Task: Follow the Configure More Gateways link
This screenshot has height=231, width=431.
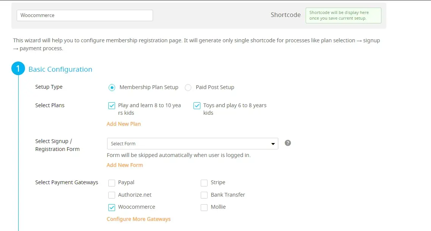Action: (x=139, y=219)
